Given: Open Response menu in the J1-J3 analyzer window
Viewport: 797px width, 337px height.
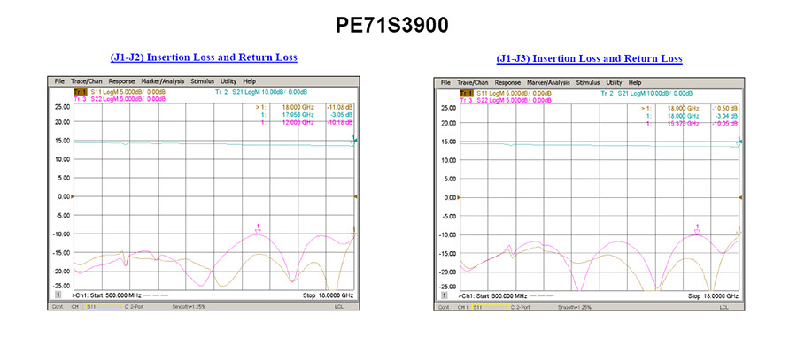Looking at the screenshot, I should click(x=507, y=82).
